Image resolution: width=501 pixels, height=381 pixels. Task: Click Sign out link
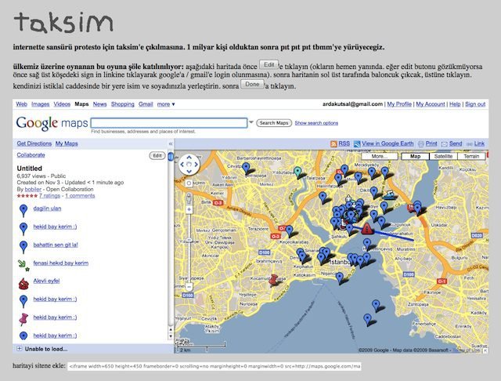point(475,104)
